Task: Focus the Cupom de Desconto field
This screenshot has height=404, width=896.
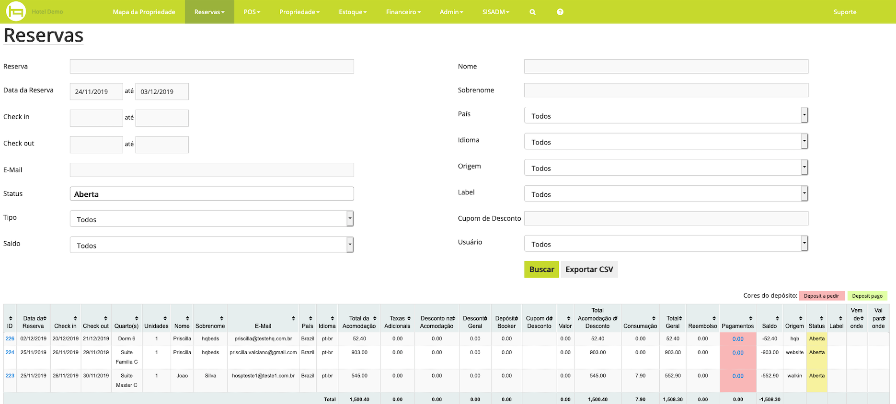Action: (x=666, y=218)
